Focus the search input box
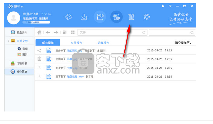213x124 pixels. click(172, 32)
